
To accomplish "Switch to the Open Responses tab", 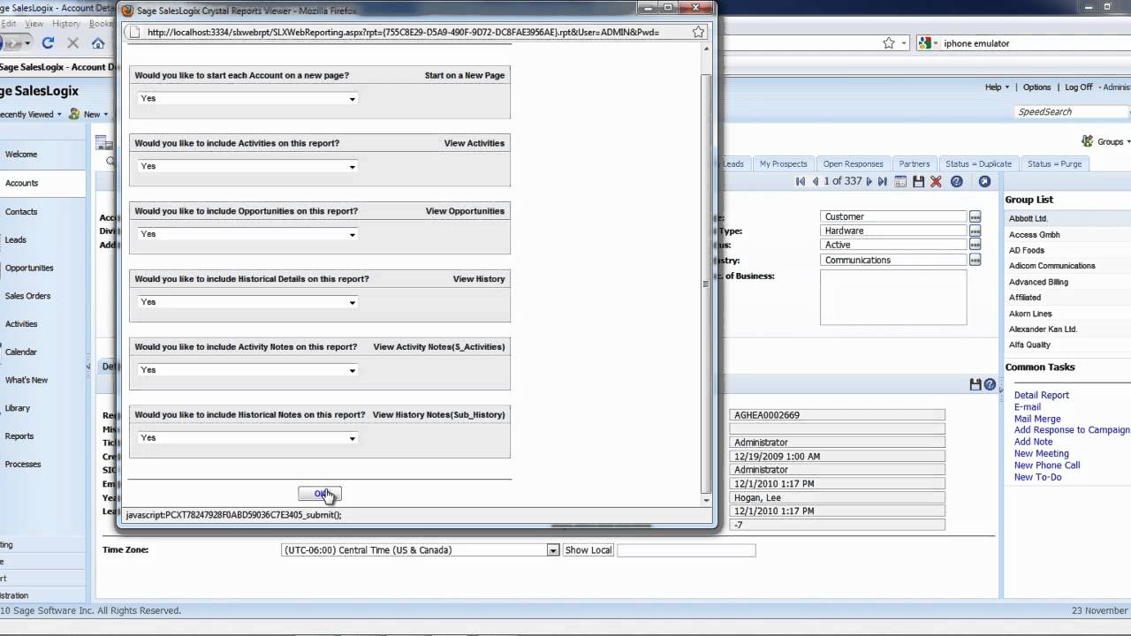I will (x=853, y=164).
